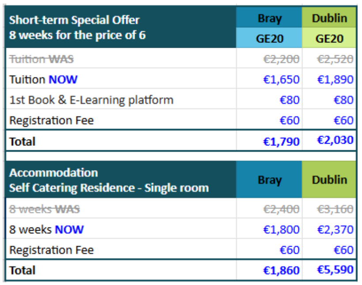Click the struck-through Tuition WAS label
This screenshot has height=285, width=362.
coord(41,59)
